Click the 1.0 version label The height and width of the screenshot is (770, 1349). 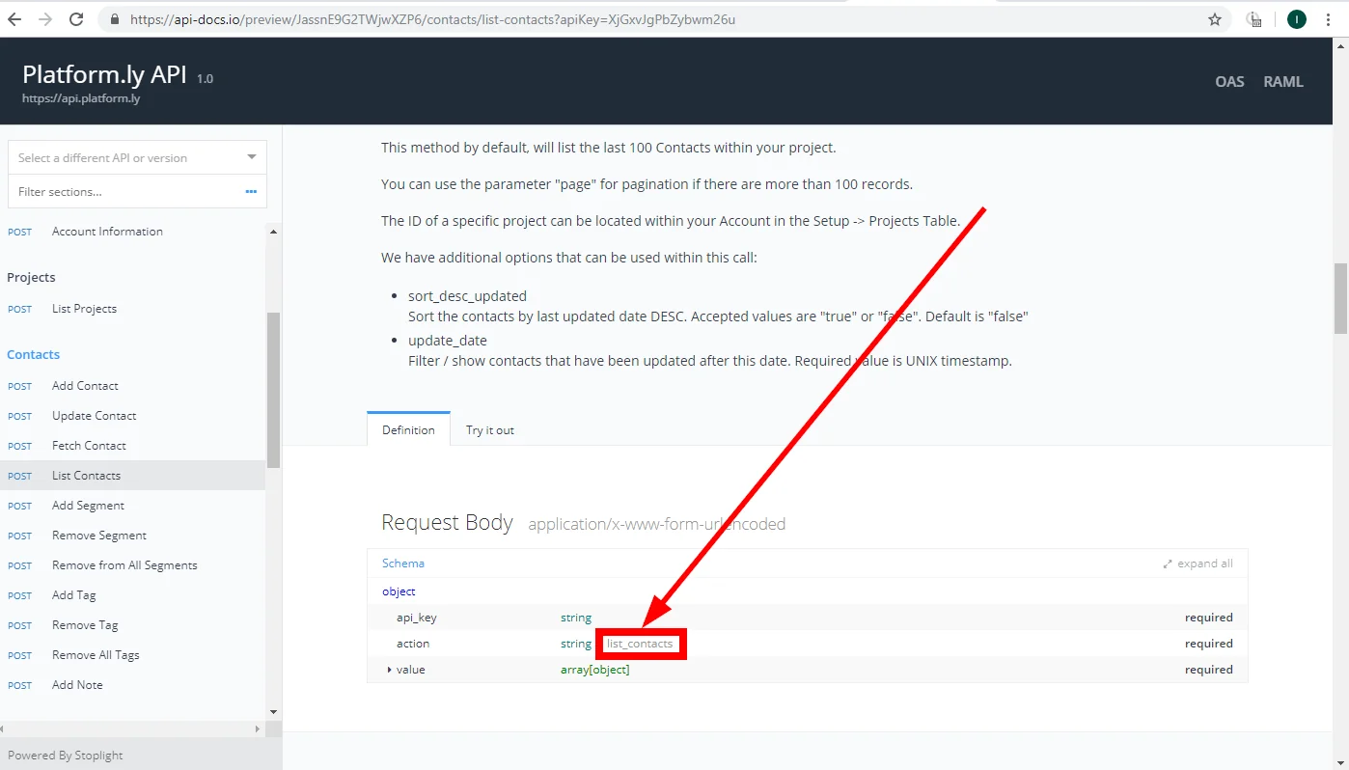pos(205,78)
